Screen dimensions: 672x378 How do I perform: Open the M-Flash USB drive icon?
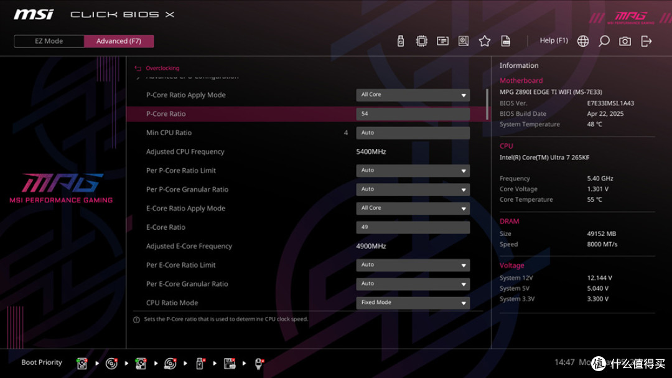400,40
